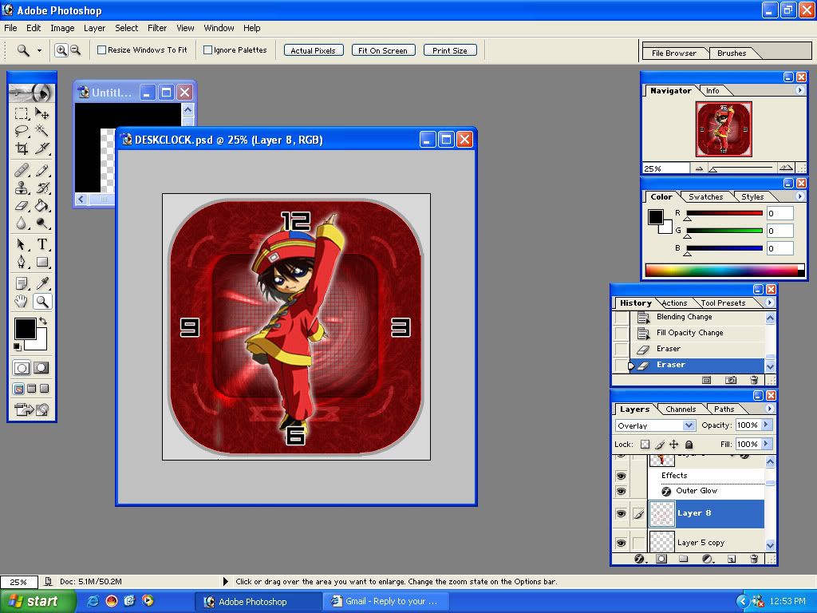Select the Move tool
The width and height of the screenshot is (817, 613).
[x=42, y=113]
